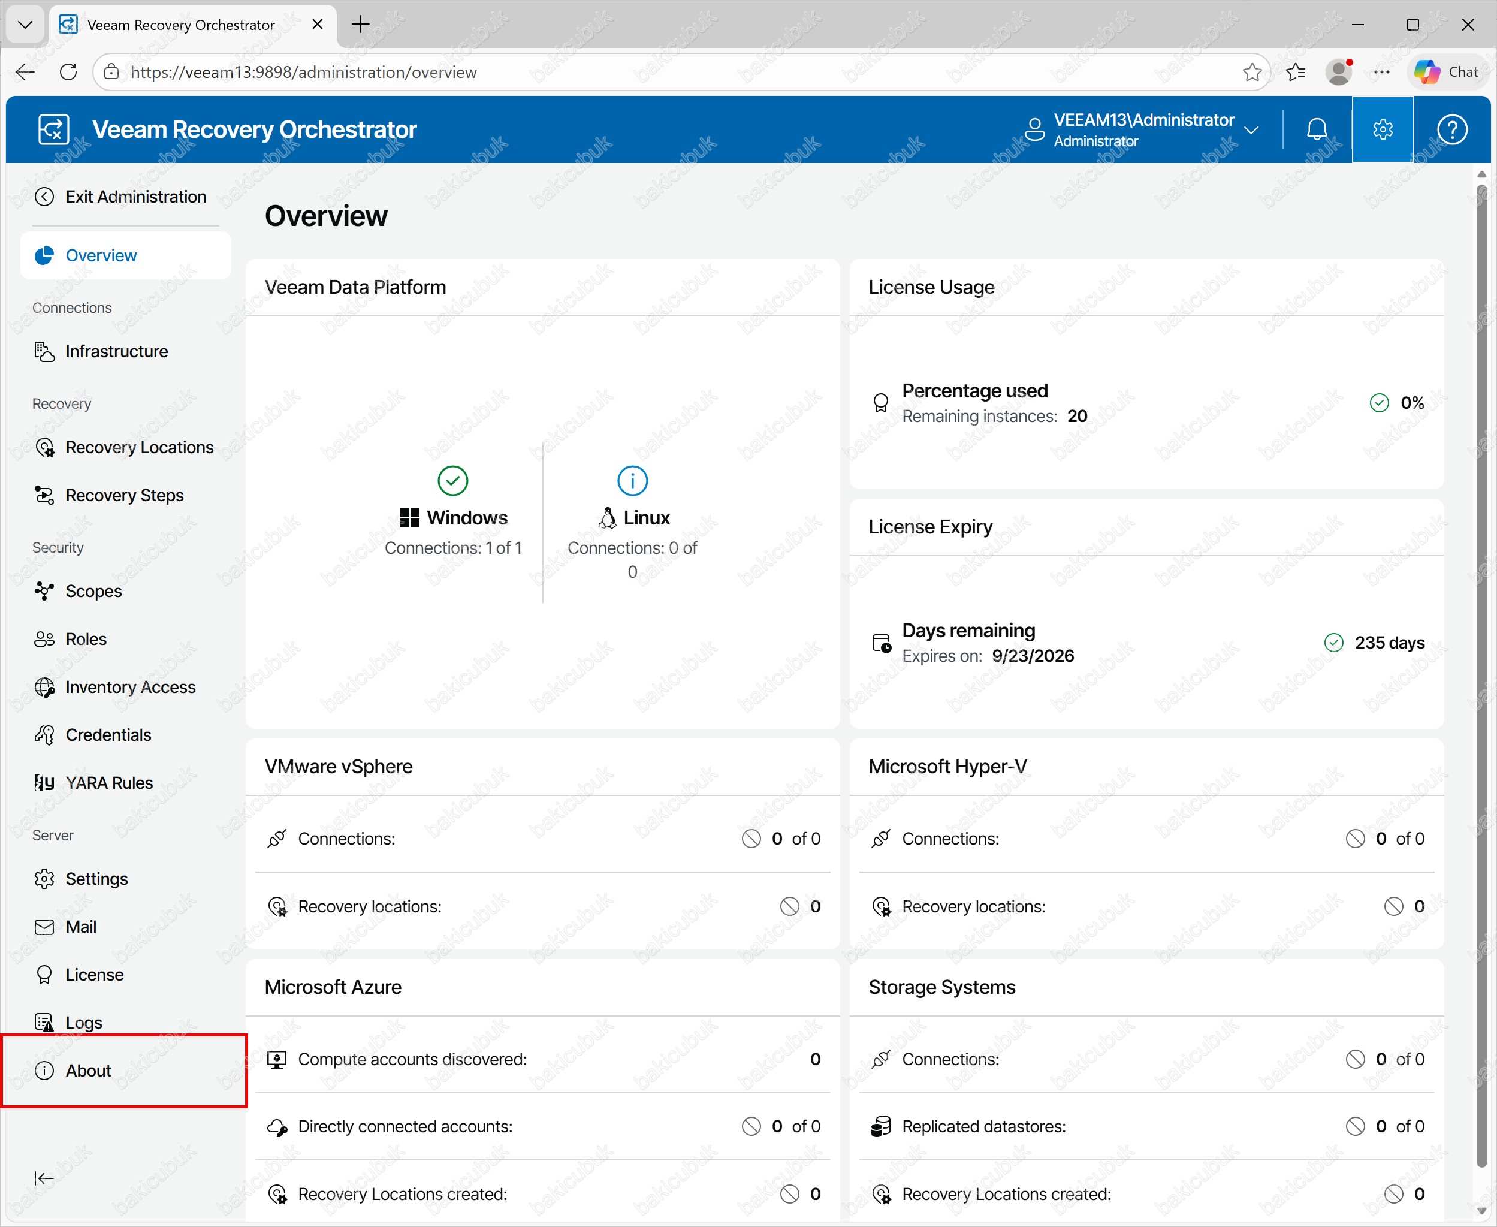Image resolution: width=1497 pixels, height=1227 pixels.
Task: Click the Linux info status icon
Action: tap(632, 481)
